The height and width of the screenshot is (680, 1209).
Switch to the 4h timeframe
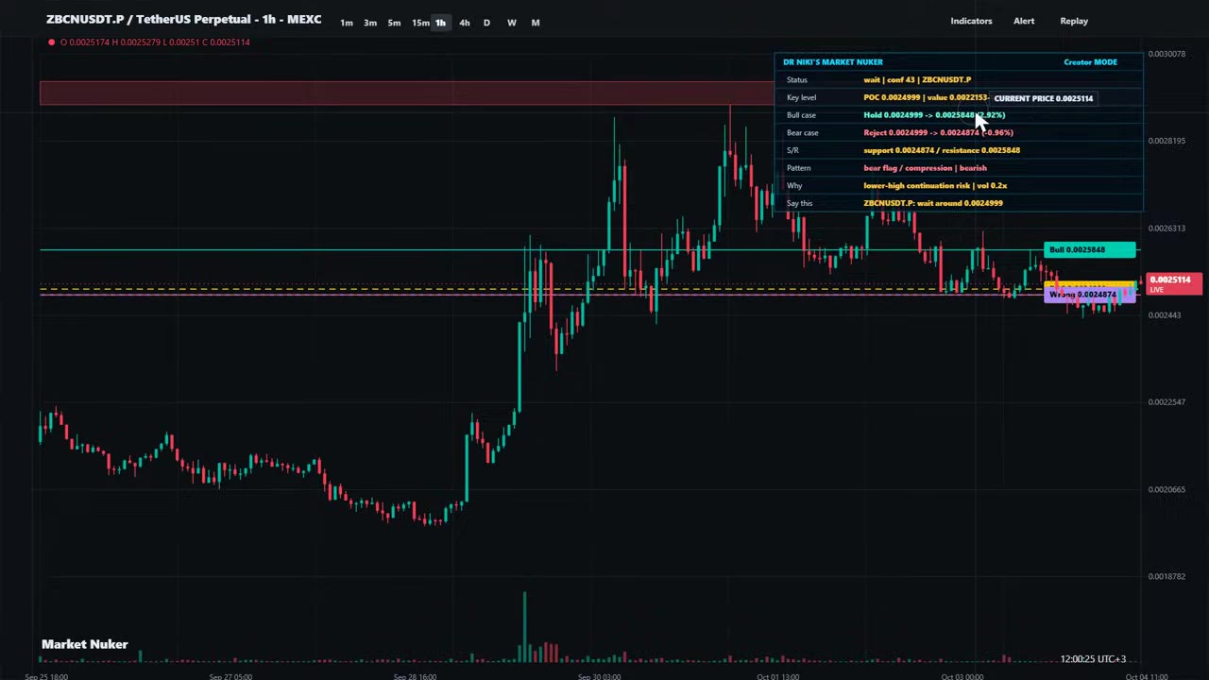click(464, 23)
